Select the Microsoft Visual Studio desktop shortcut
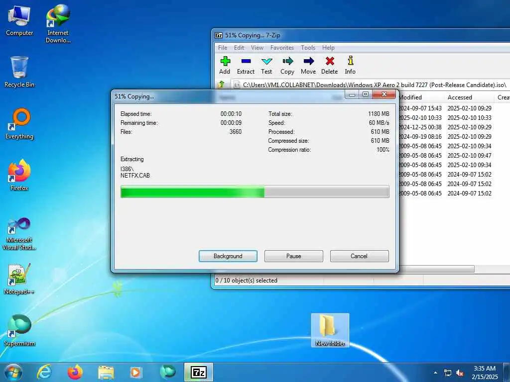The image size is (510, 382). [x=19, y=234]
